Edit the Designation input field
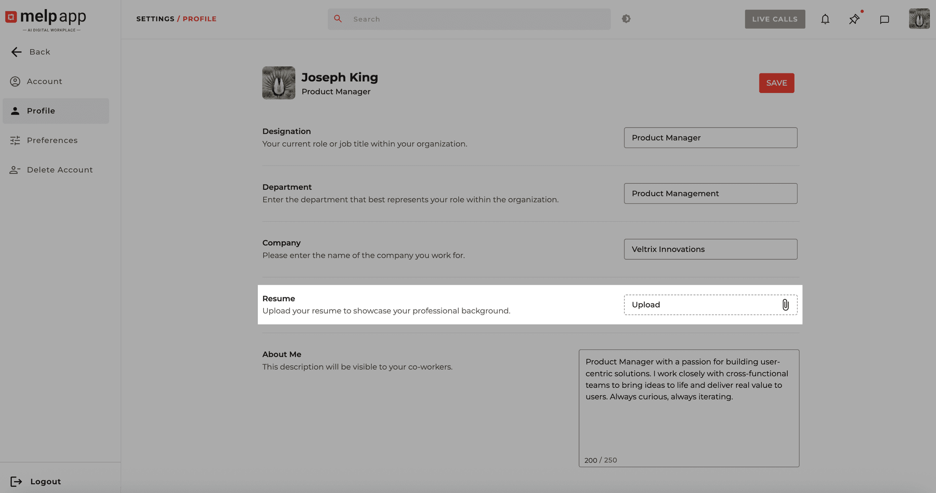 click(710, 138)
